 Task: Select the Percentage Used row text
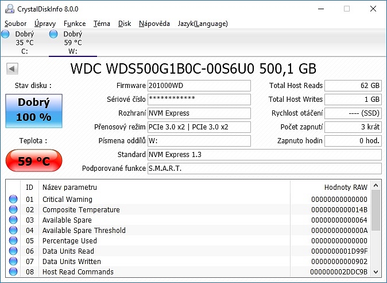[x=69, y=241]
